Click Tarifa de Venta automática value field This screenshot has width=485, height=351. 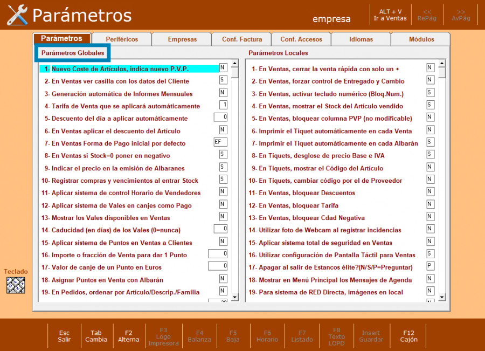tap(223, 105)
